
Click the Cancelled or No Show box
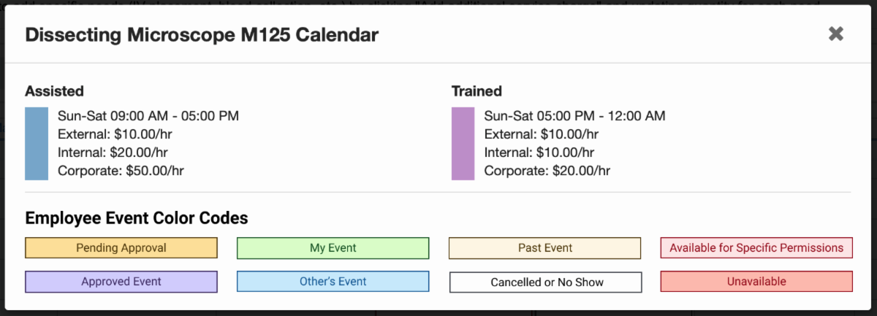point(545,282)
